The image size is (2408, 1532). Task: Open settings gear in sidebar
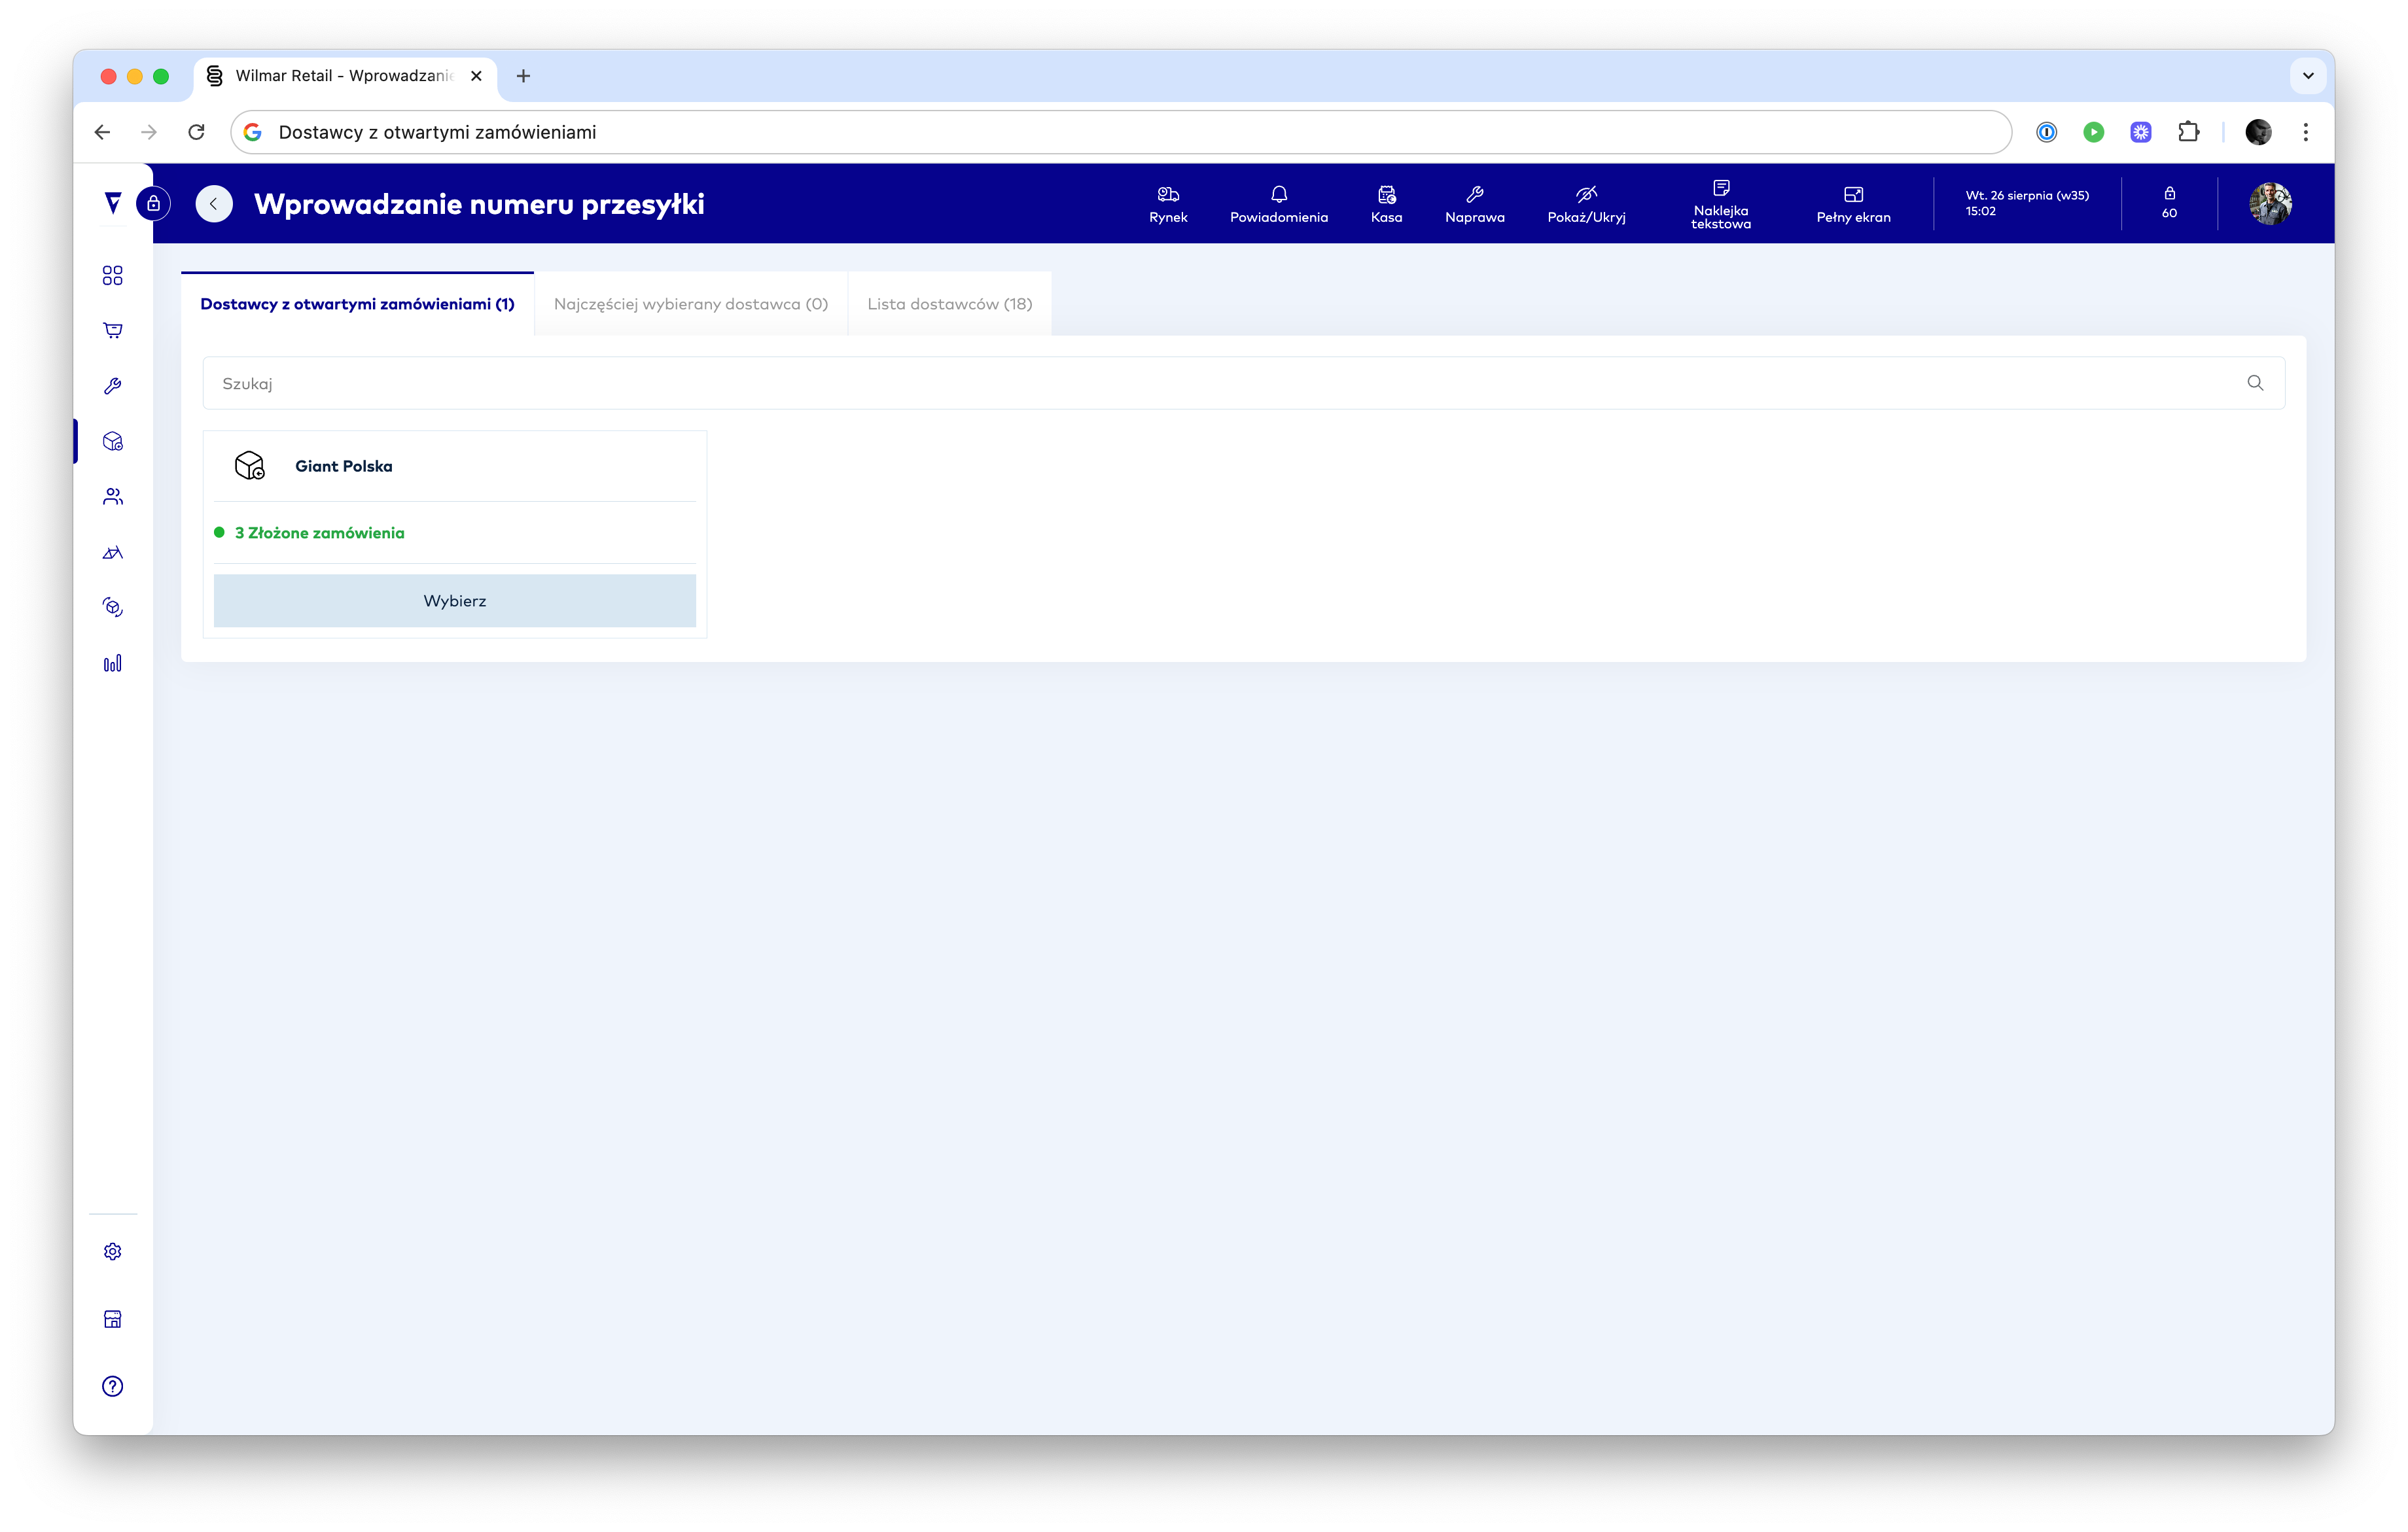pyautogui.click(x=113, y=1251)
